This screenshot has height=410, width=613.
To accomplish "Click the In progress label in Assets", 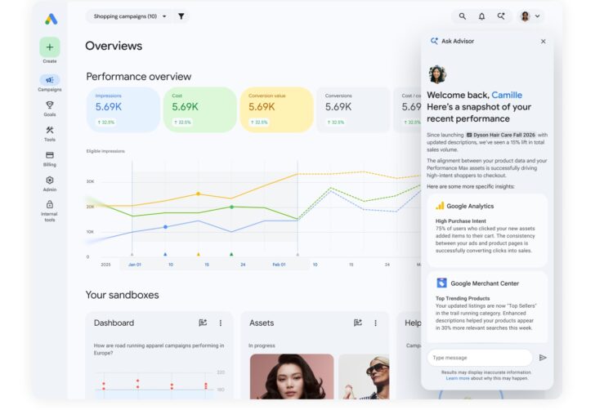I will (262, 345).
